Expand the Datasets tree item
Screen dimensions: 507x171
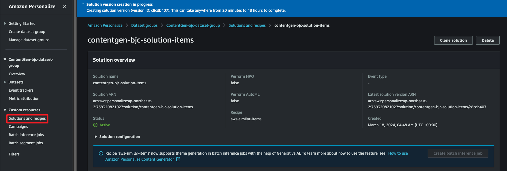point(5,82)
